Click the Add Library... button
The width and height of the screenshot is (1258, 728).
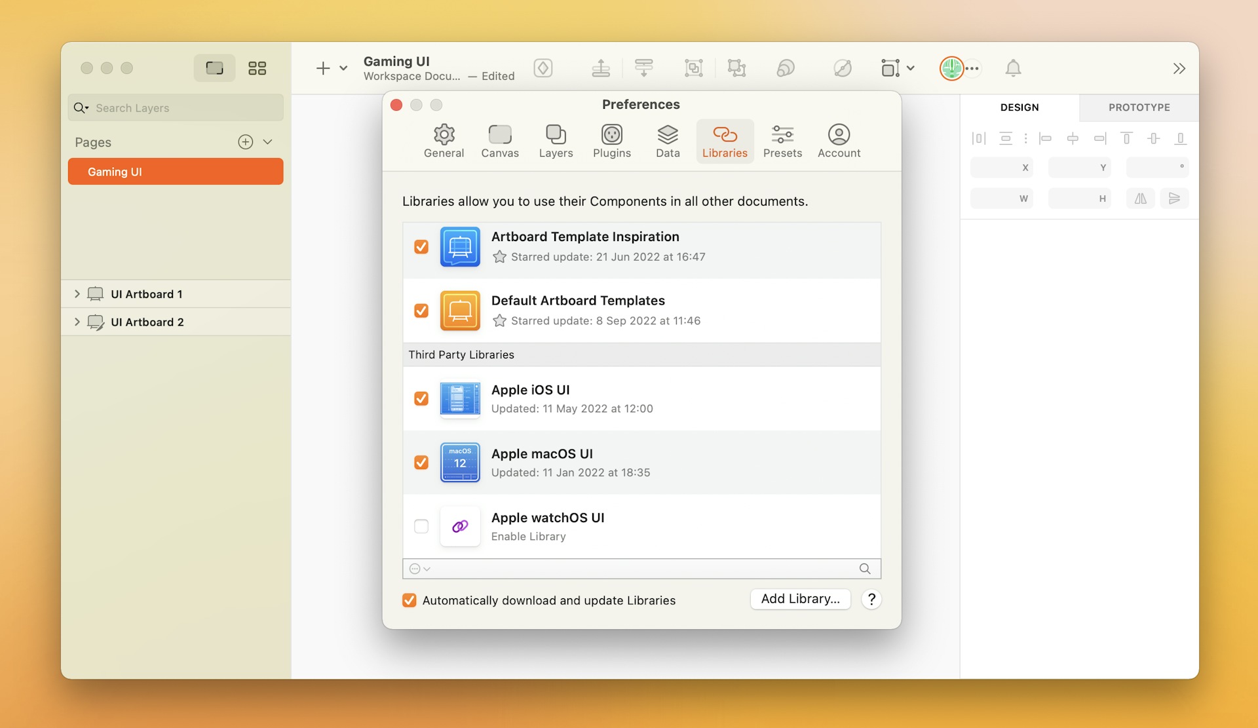[x=800, y=599]
